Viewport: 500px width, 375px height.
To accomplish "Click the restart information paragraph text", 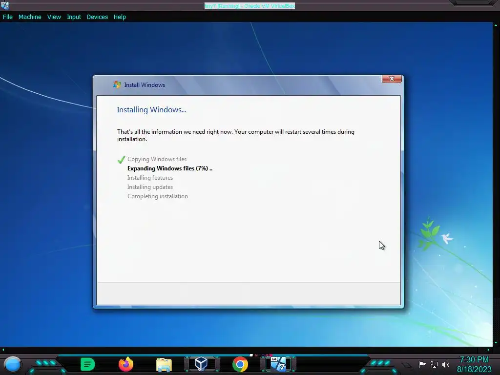I will (x=236, y=135).
